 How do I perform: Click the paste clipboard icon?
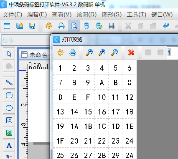pos(153,26)
